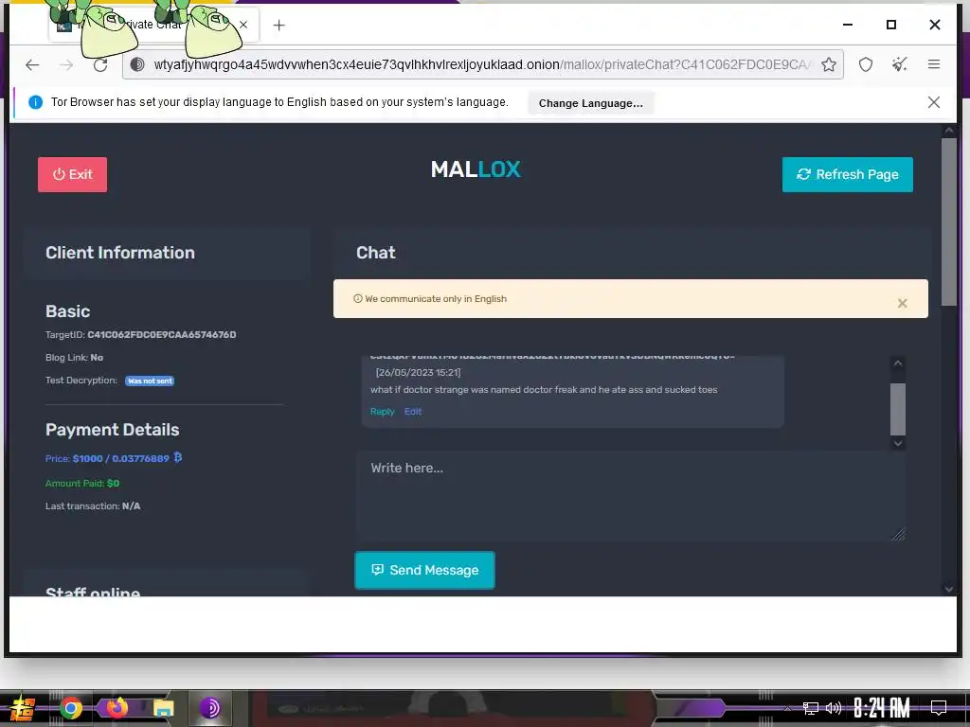Open the browser hamburger menu
This screenshot has height=727, width=970.
(x=933, y=64)
